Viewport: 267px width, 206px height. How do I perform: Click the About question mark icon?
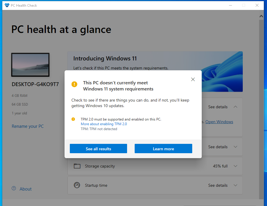(x=14, y=188)
